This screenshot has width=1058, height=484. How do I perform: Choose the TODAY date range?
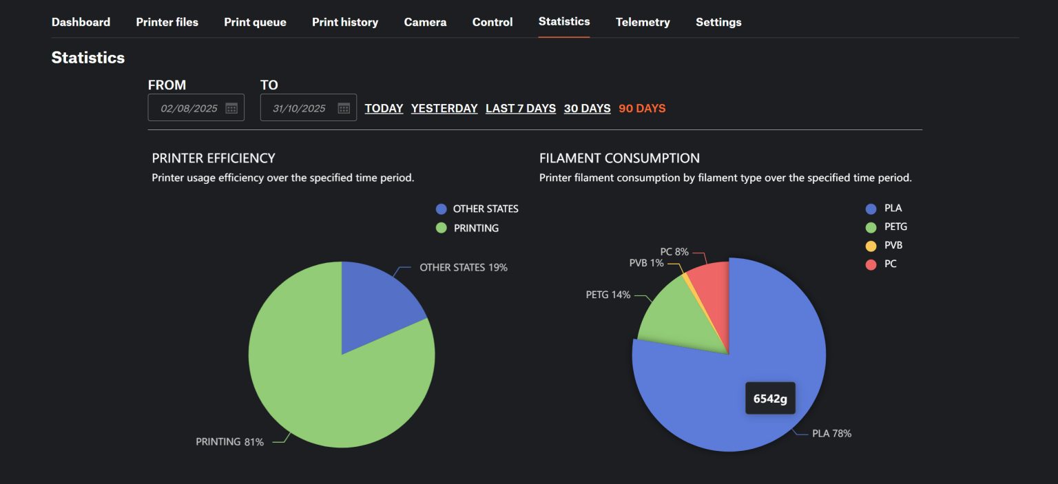tap(384, 108)
